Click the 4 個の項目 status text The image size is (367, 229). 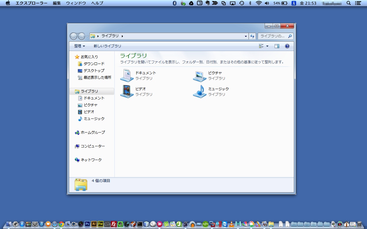(x=101, y=181)
